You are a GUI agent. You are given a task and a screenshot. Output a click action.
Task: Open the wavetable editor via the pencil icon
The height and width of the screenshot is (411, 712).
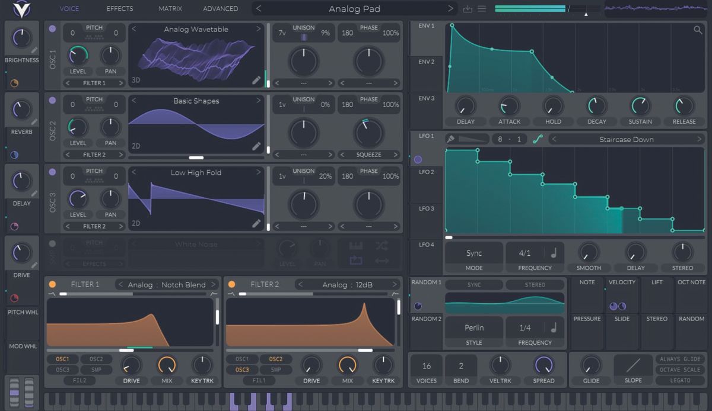257,79
